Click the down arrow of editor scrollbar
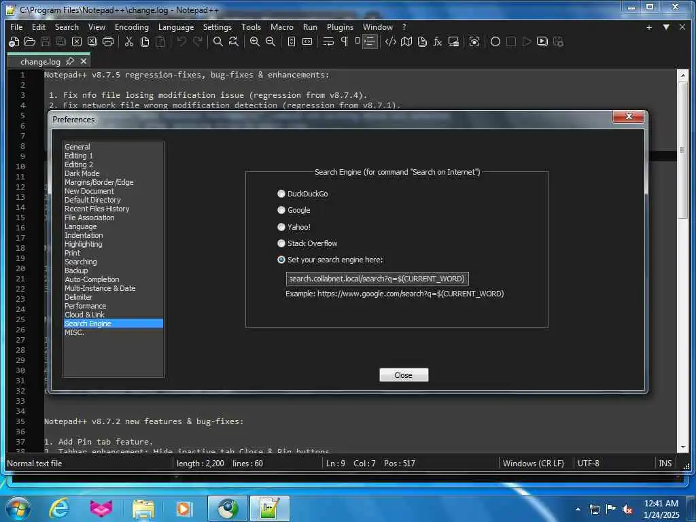 (x=682, y=447)
